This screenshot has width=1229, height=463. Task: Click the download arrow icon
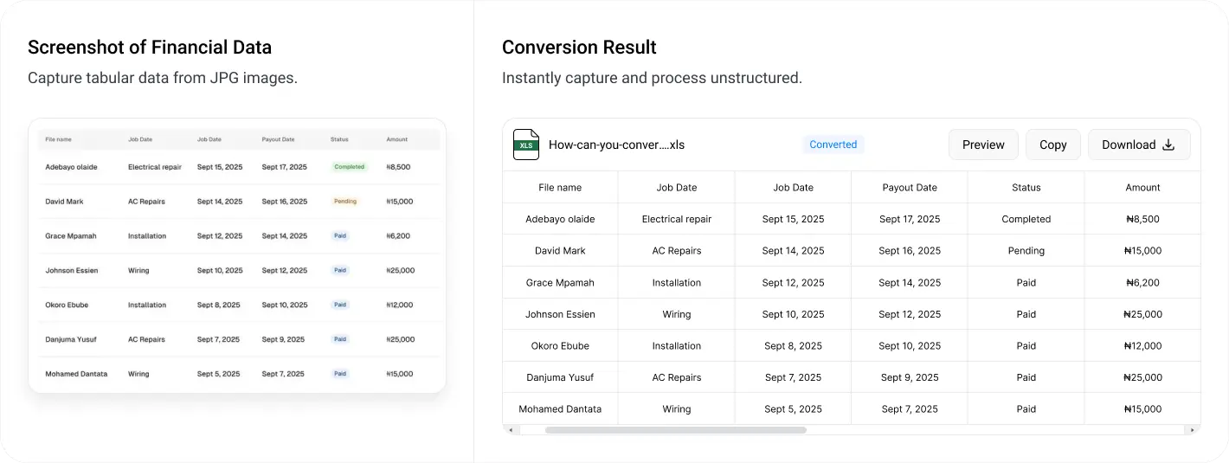[1168, 145]
